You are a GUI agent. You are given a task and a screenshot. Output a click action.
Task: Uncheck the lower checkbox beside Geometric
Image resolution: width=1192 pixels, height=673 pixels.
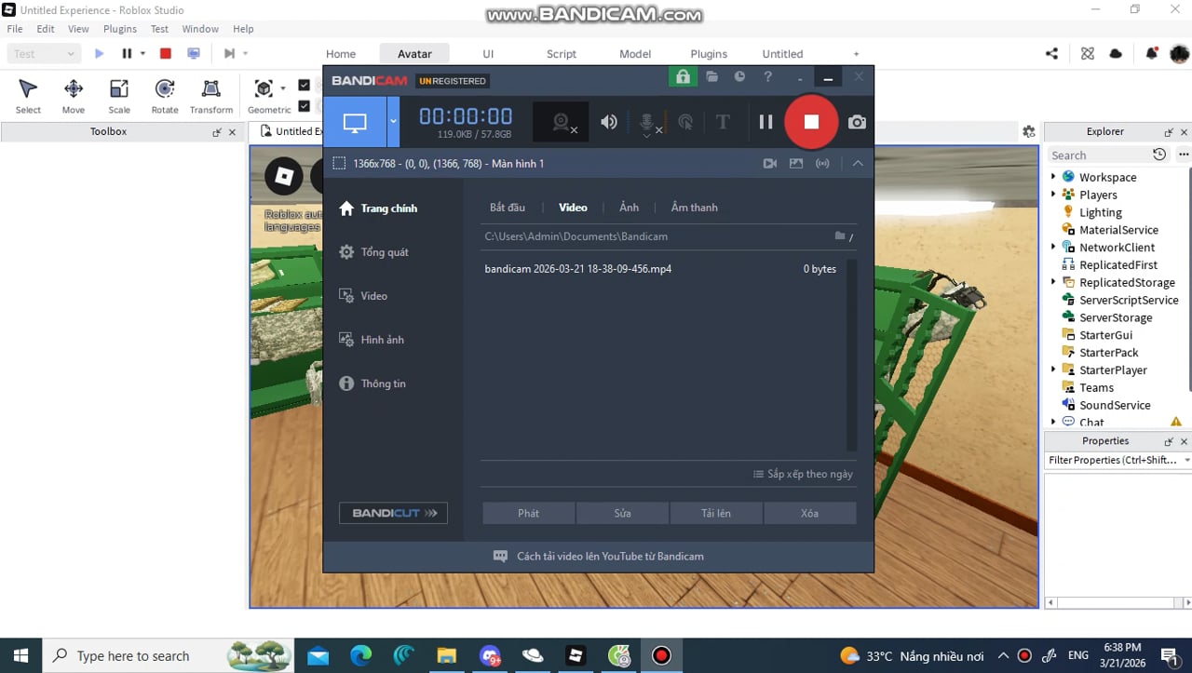coord(304,105)
